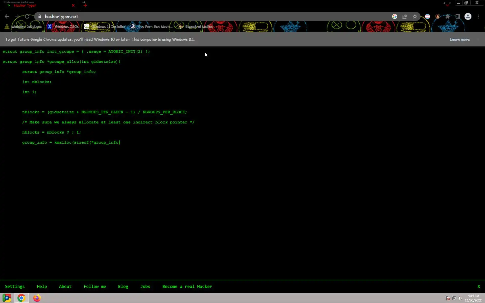The width and height of the screenshot is (485, 303).
Task: Close the footer bar with X
Action: 478,286
